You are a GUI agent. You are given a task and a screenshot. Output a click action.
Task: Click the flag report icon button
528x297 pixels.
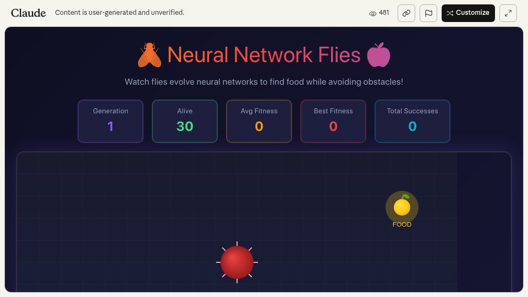click(428, 13)
